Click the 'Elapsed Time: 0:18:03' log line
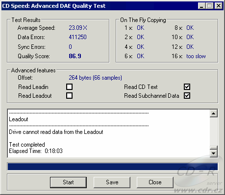Viewport: 225px width, 195px height. pyautogui.click(x=36, y=151)
